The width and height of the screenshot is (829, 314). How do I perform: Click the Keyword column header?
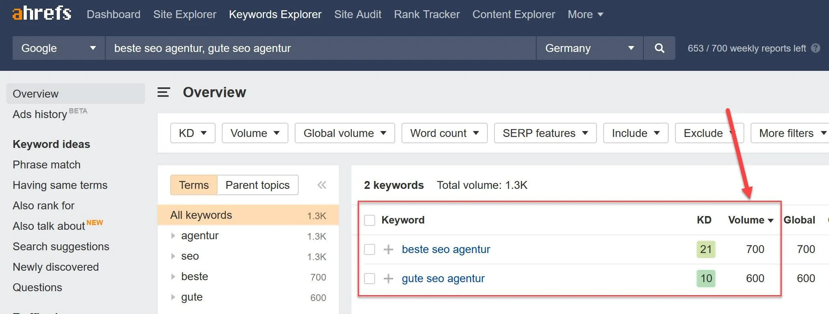[x=403, y=220]
